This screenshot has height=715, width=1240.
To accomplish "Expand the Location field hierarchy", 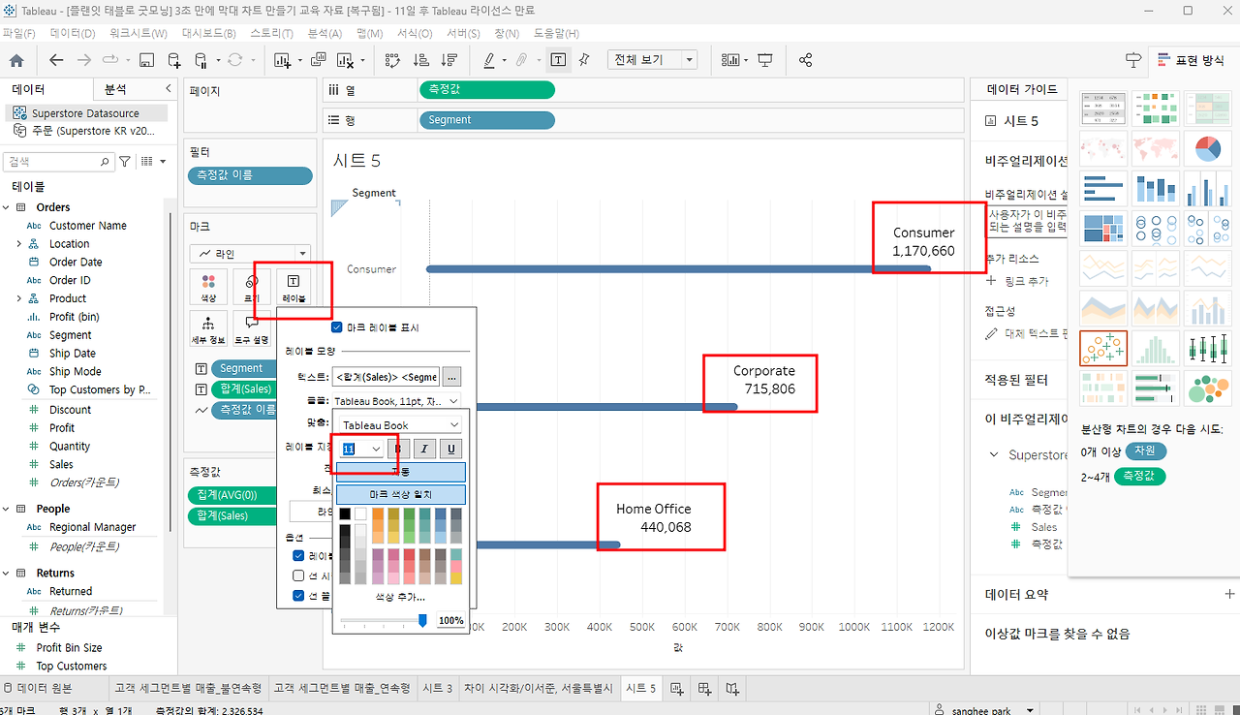I will tap(19, 243).
